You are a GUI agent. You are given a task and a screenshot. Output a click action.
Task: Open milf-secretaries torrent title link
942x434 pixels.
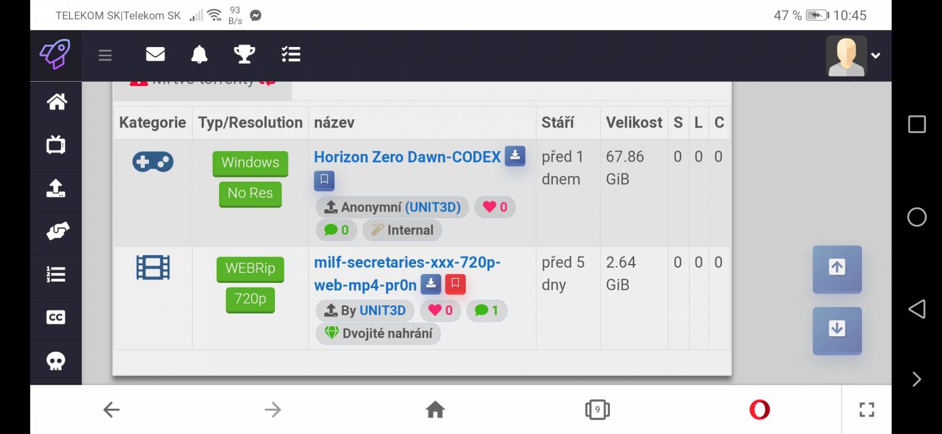(407, 273)
